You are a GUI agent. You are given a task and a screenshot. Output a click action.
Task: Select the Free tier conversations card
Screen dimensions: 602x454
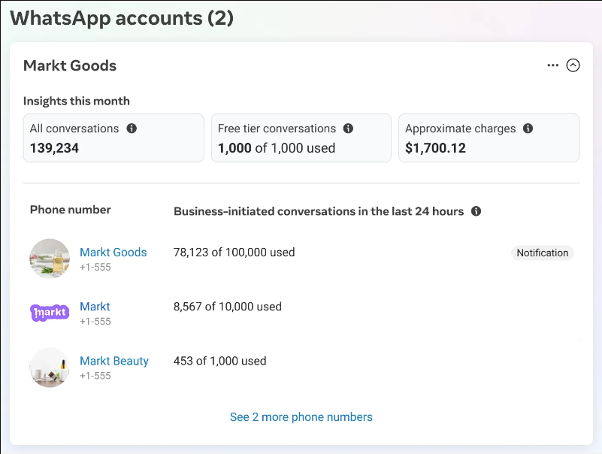point(301,138)
